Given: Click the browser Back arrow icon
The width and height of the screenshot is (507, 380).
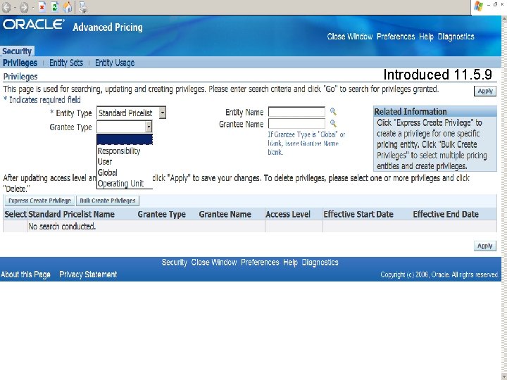Looking at the screenshot, I should [x=6, y=7].
